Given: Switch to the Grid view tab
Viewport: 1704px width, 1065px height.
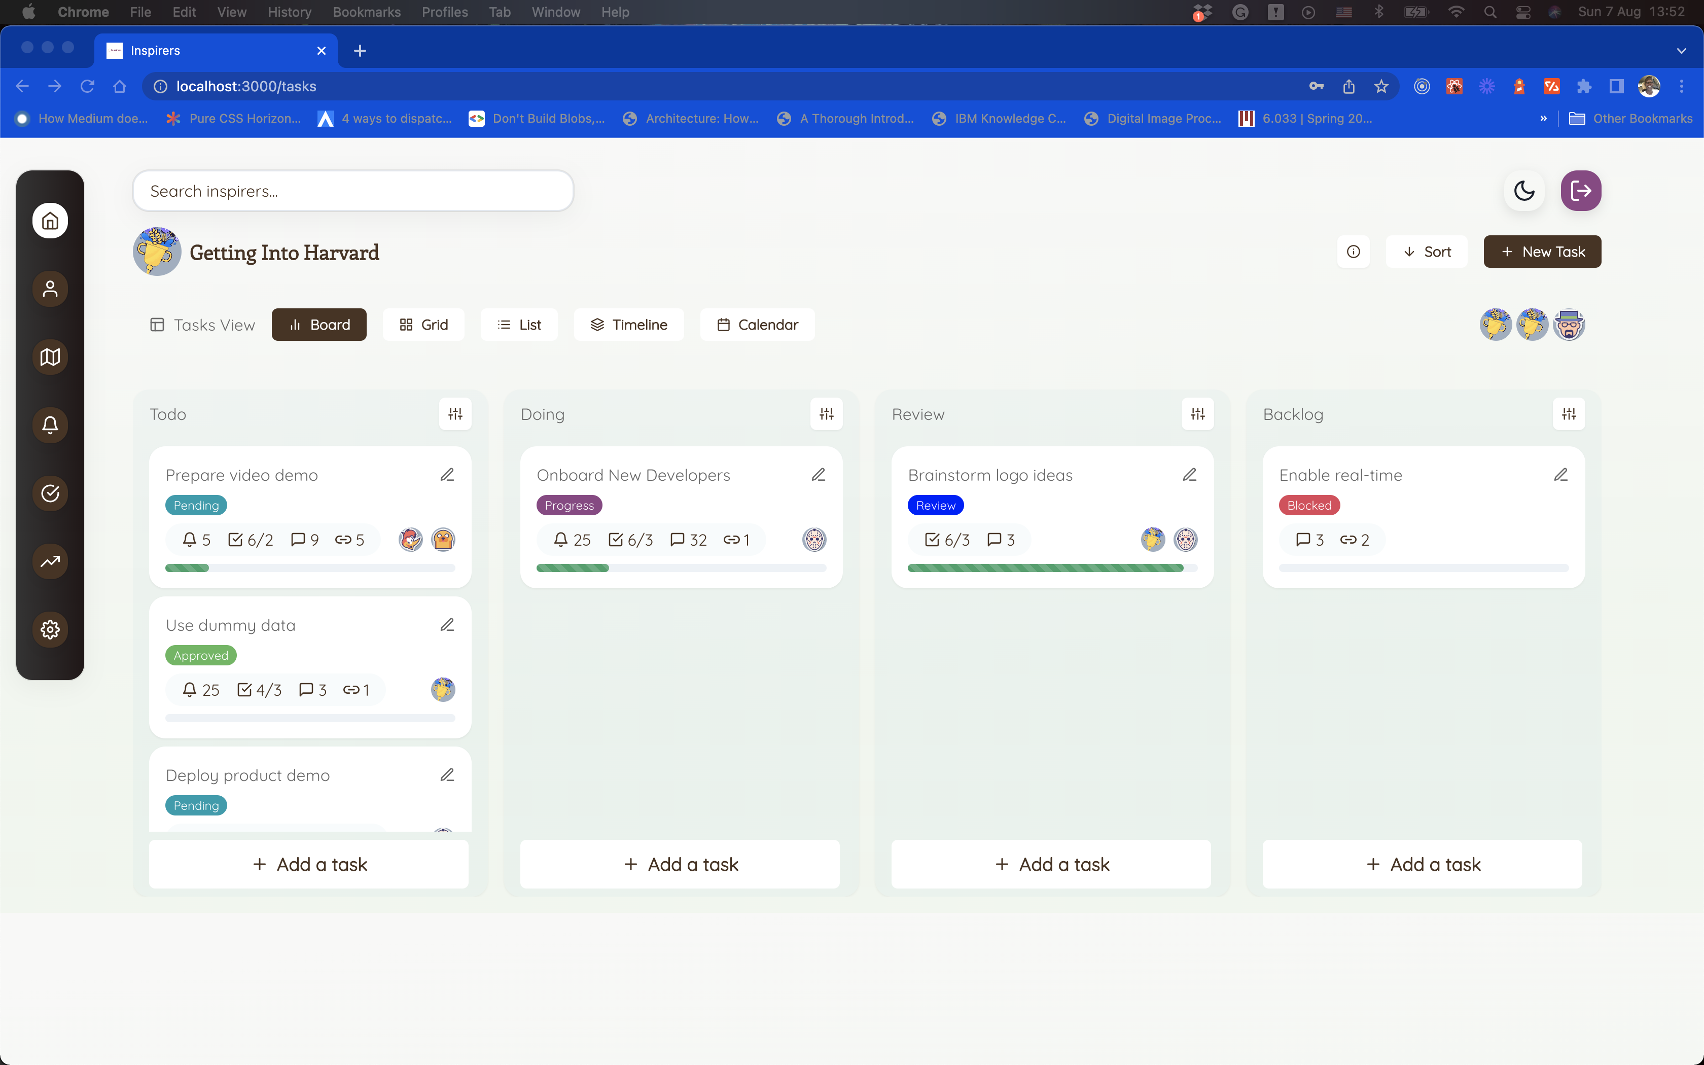Looking at the screenshot, I should 422,324.
